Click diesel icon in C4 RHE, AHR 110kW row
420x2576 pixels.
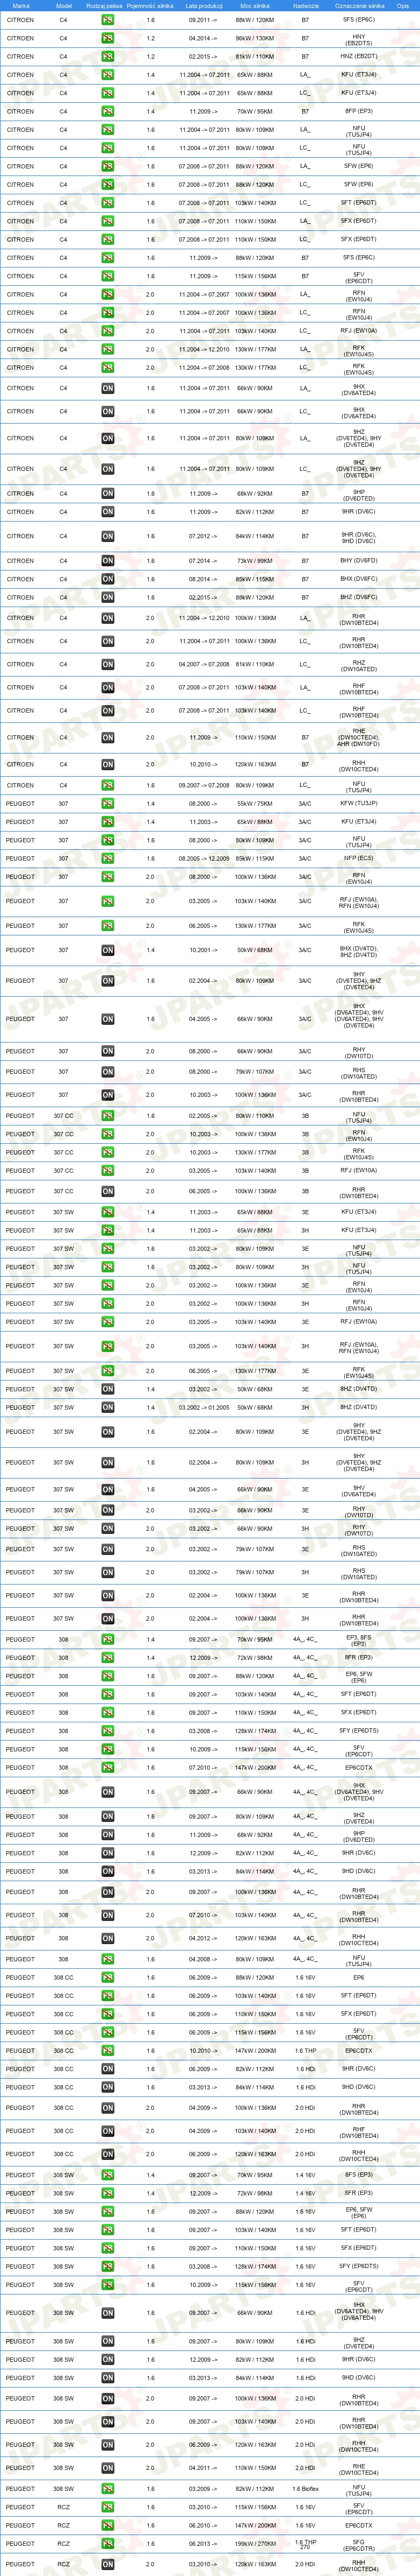pos(108,737)
